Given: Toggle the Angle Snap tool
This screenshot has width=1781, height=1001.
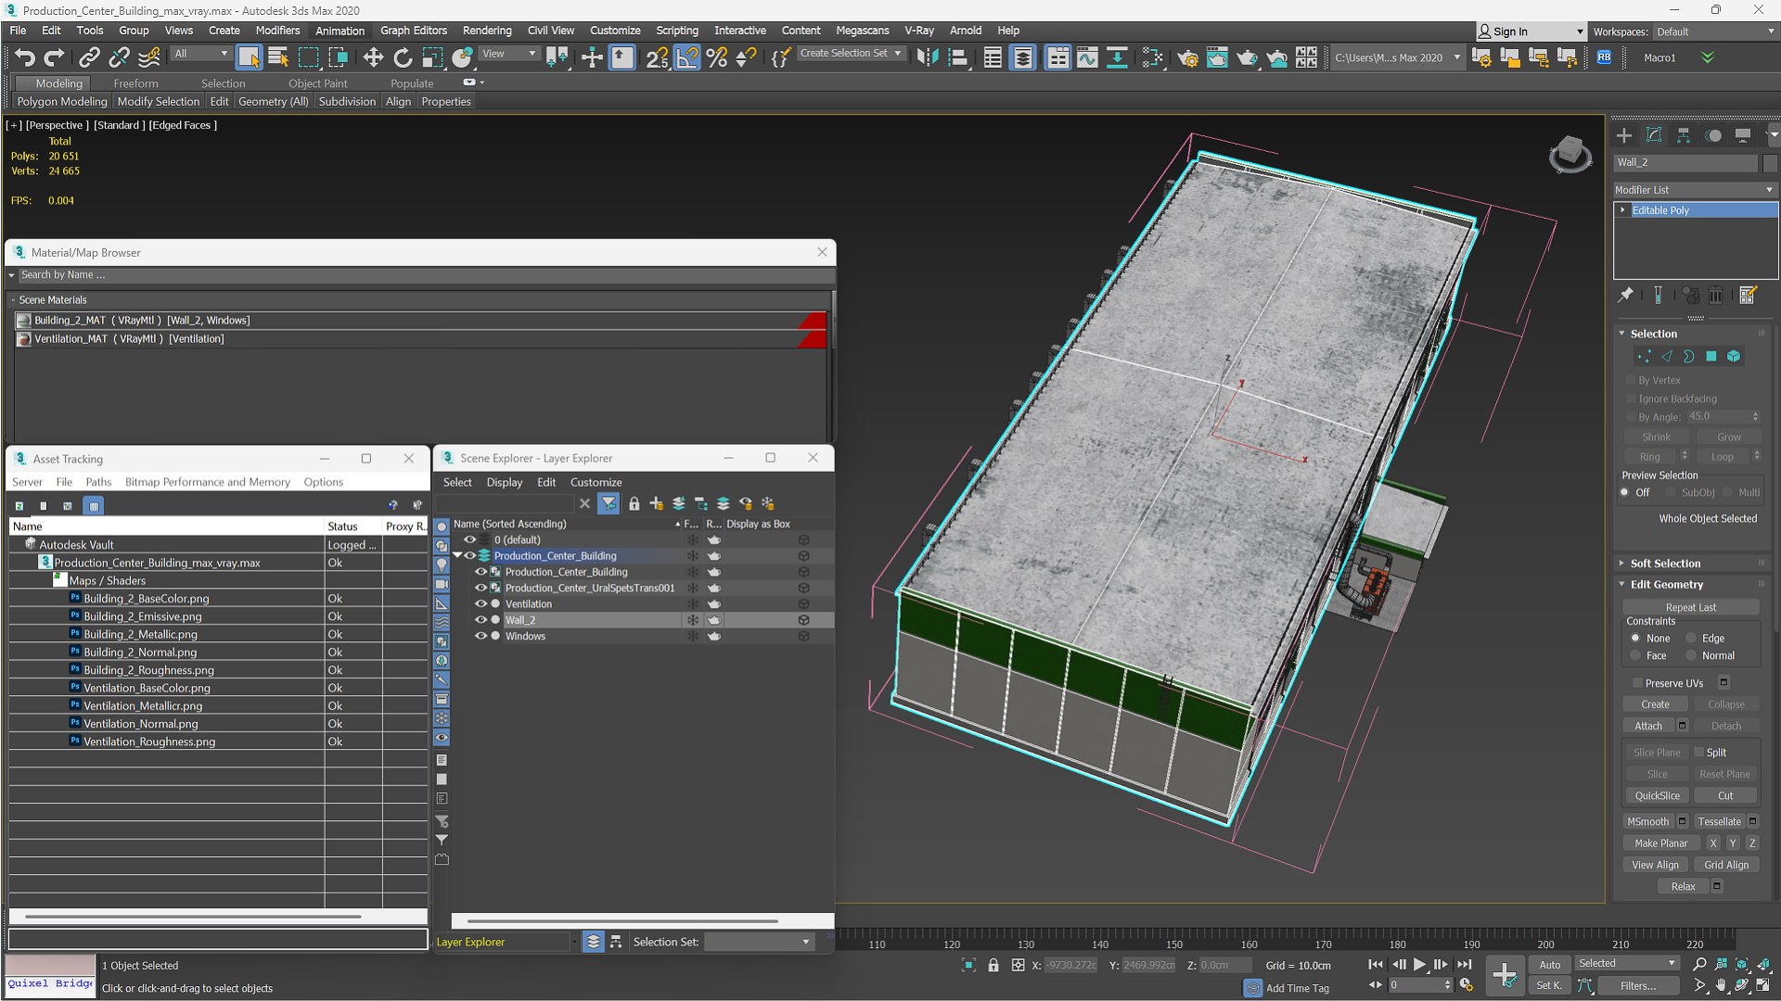Looking at the screenshot, I should [x=687, y=57].
